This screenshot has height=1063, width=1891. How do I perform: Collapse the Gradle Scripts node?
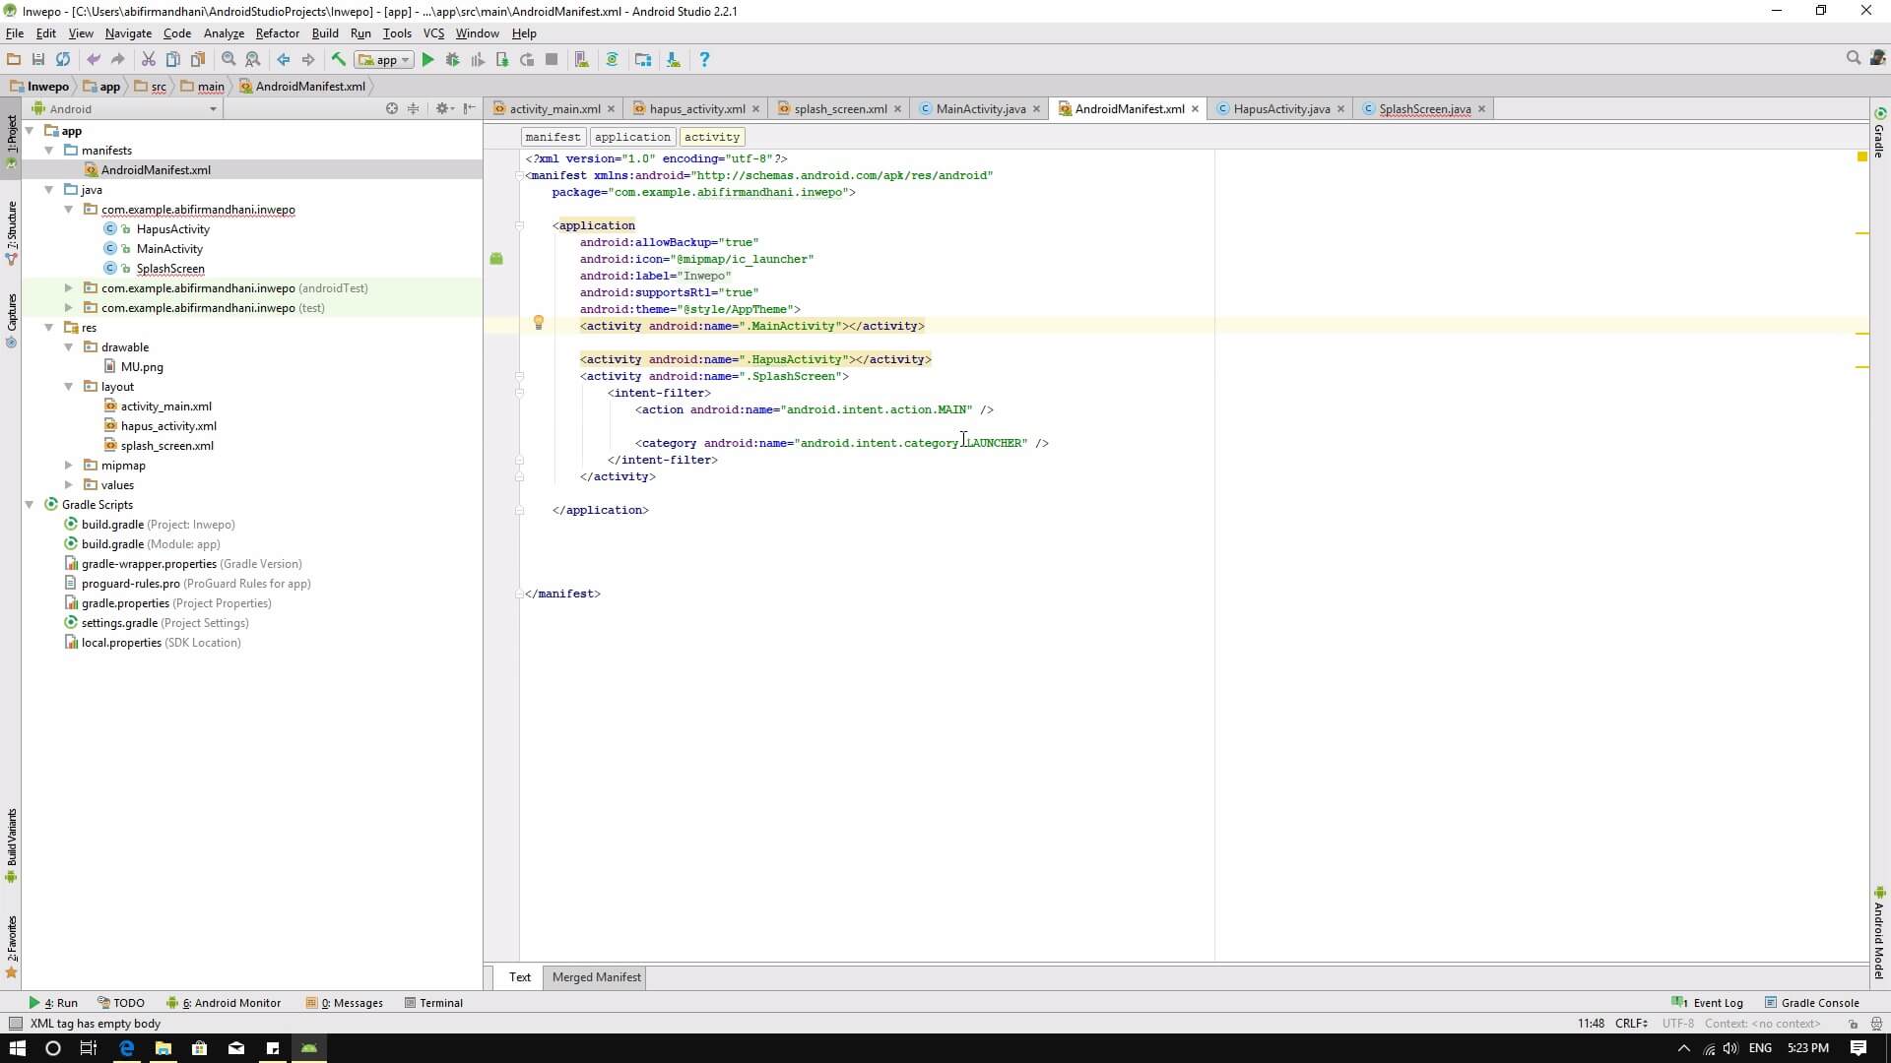tap(30, 505)
